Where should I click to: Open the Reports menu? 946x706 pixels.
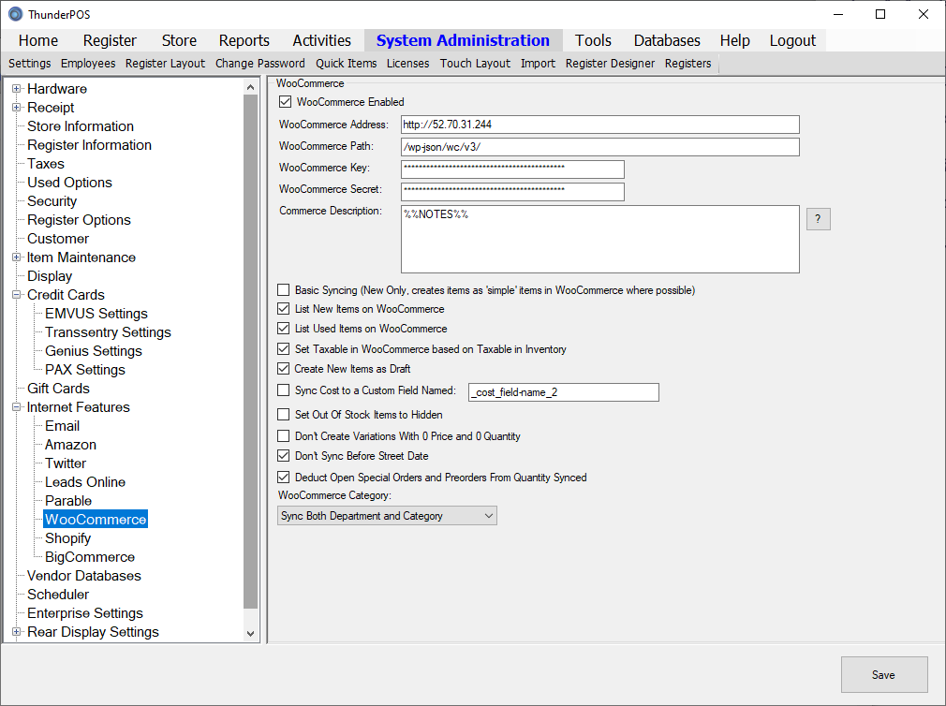244,40
